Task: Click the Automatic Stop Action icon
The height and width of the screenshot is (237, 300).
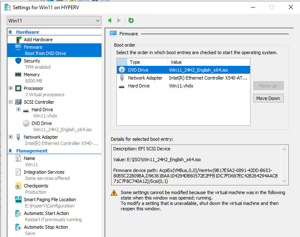Action: point(18,227)
